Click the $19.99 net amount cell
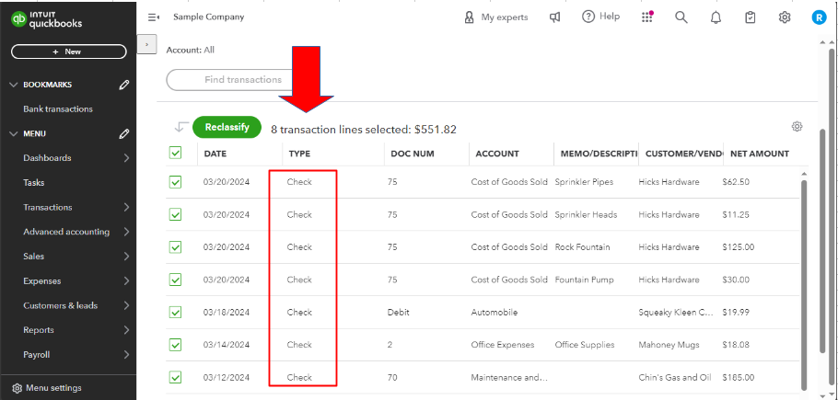Screen dimensions: 838x400 [736, 312]
